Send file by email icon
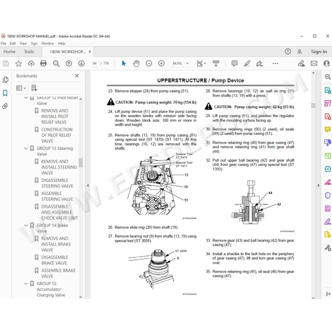Viewport: 332px width, 332px height. [314, 63]
